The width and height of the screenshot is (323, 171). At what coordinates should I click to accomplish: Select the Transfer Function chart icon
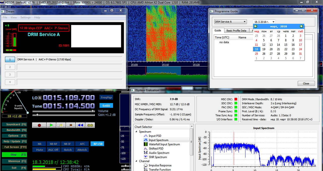pos(146,169)
